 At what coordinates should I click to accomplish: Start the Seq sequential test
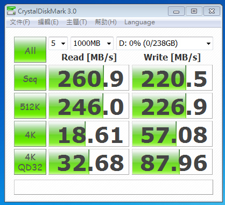point(30,78)
